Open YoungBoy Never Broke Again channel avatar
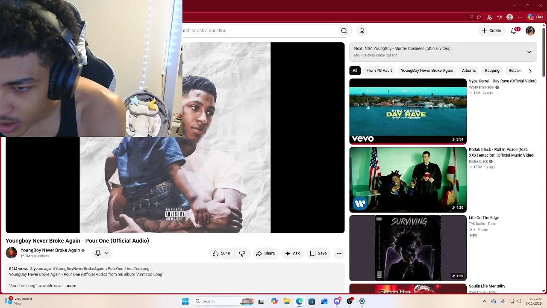 pyautogui.click(x=12, y=253)
